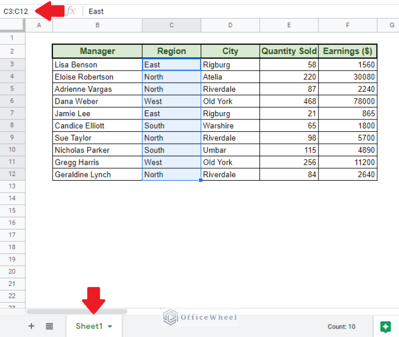Click the earnings cell 30080

click(348, 77)
